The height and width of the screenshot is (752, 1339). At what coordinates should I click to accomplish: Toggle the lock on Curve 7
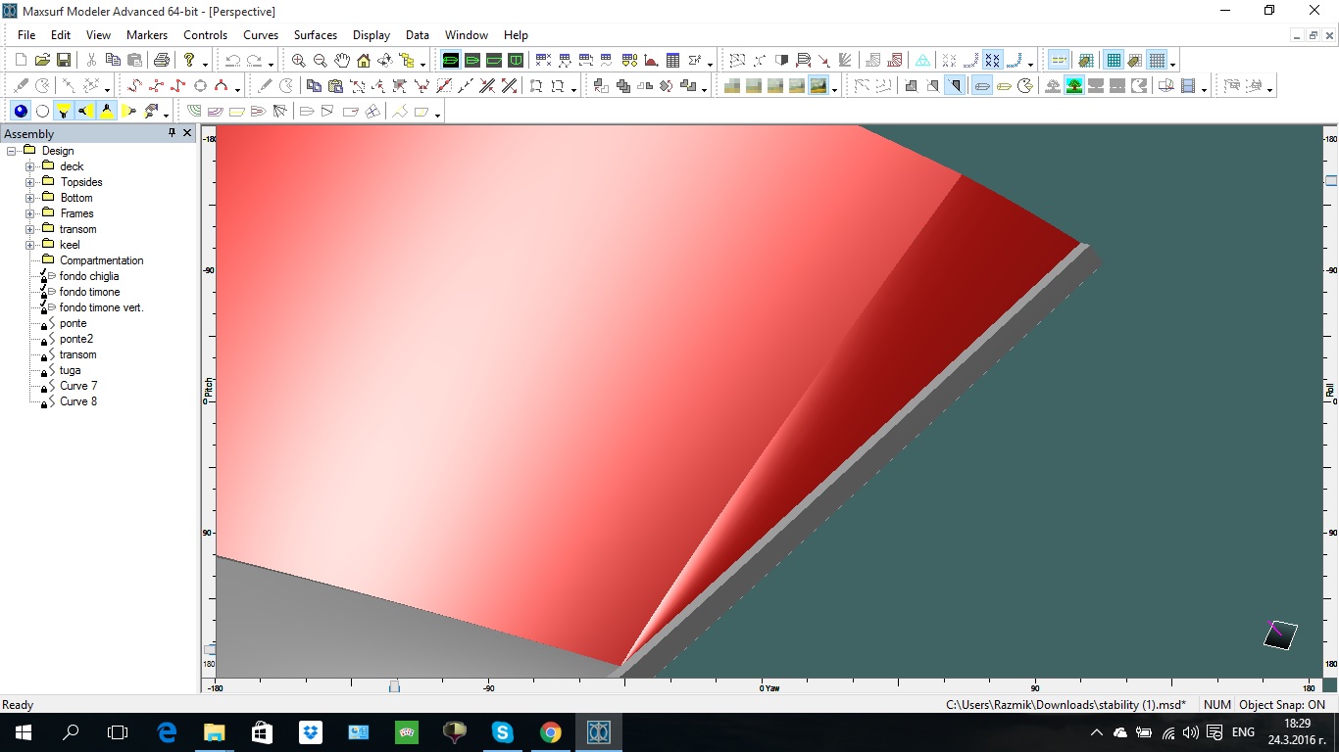(44, 388)
